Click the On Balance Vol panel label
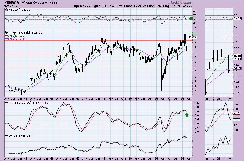The width and height of the screenshot is (244, 161). [x=20, y=136]
